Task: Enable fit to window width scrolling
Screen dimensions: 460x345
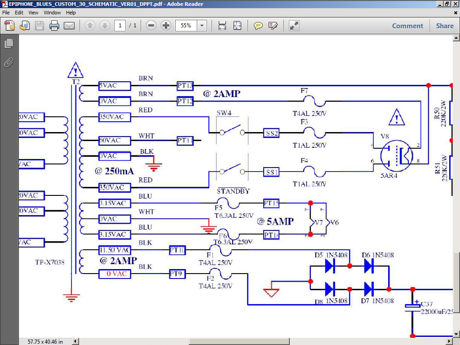Action: pyautogui.click(x=222, y=26)
